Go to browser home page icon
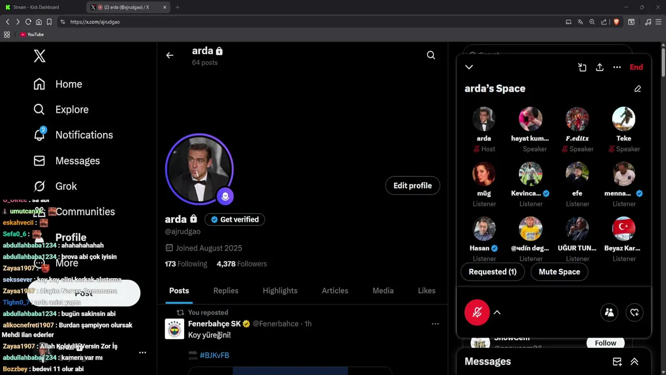This screenshot has width=666, height=375. [x=39, y=22]
